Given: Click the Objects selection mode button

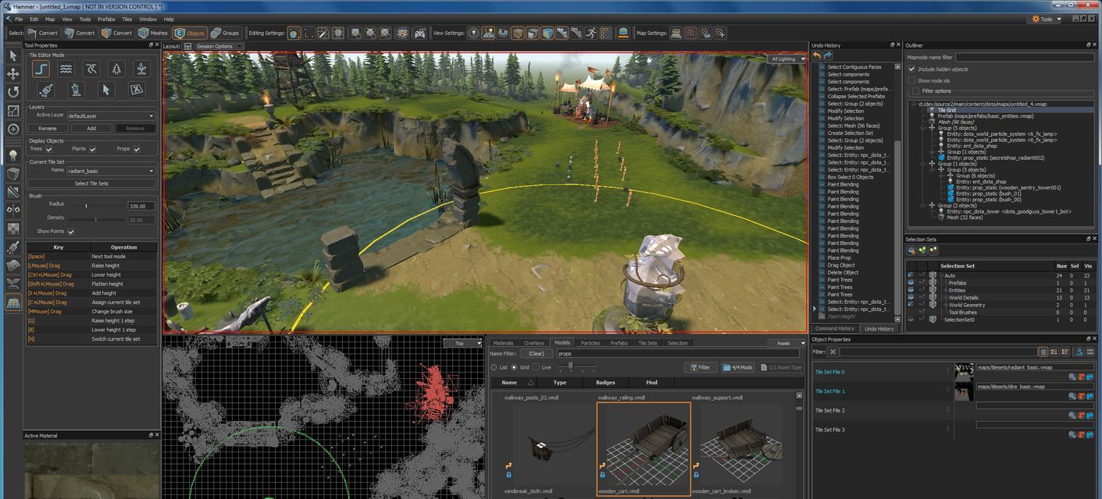Looking at the screenshot, I should (190, 33).
